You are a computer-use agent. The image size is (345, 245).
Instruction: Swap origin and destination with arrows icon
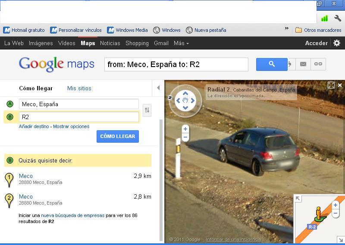tap(147, 110)
